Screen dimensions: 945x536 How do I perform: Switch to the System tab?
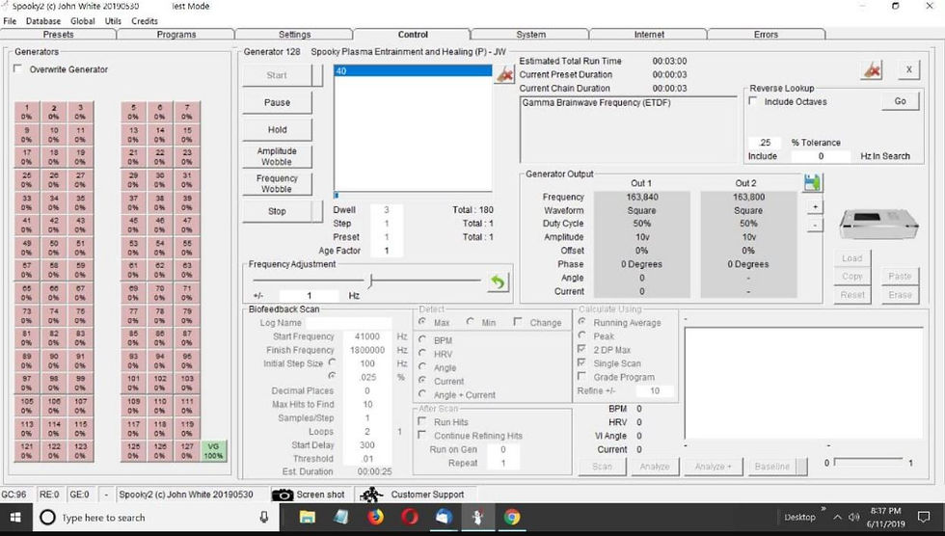[531, 35]
